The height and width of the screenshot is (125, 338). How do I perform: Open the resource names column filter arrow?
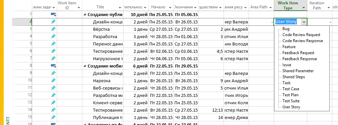click(245, 8)
